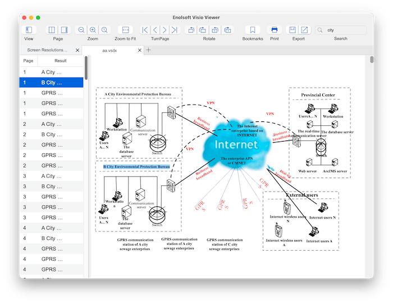Select the aa.vsdx tab

coord(109,50)
